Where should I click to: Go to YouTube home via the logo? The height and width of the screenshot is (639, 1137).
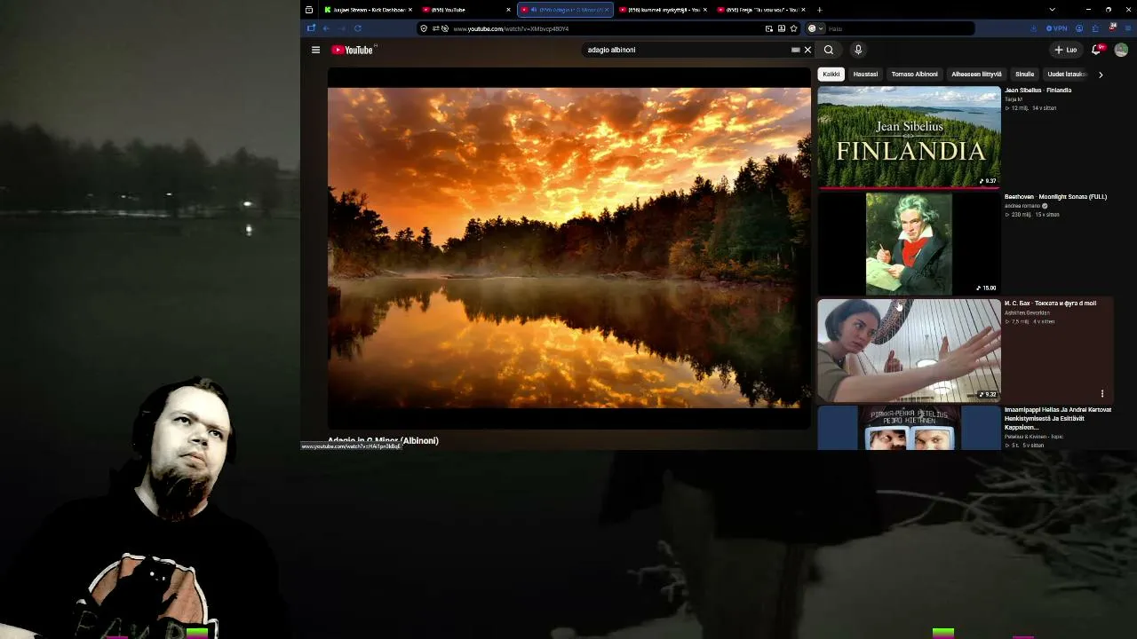(353, 50)
